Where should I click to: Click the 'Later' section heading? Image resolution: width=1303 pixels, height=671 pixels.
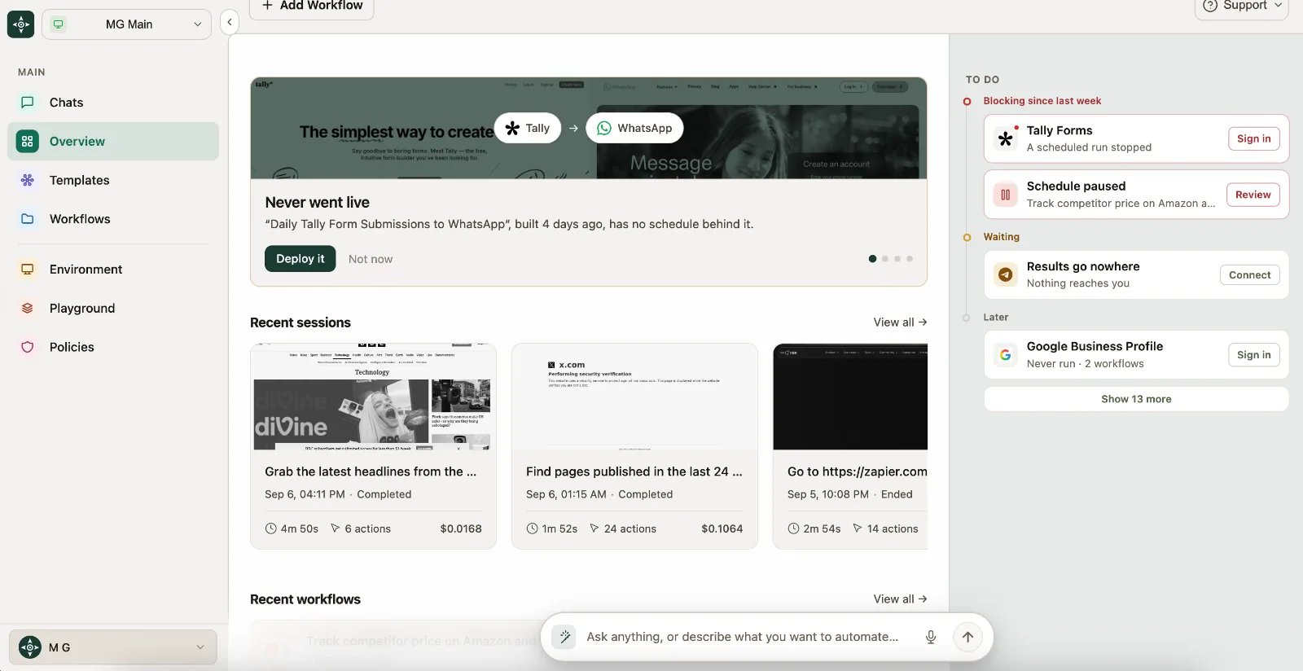996,318
